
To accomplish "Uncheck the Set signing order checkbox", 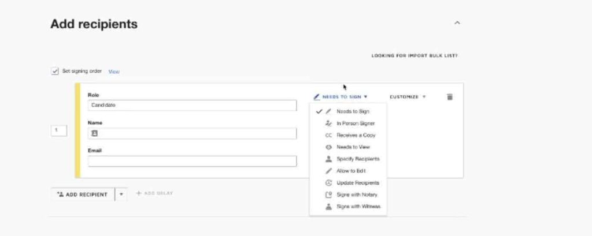I will pos(55,71).
